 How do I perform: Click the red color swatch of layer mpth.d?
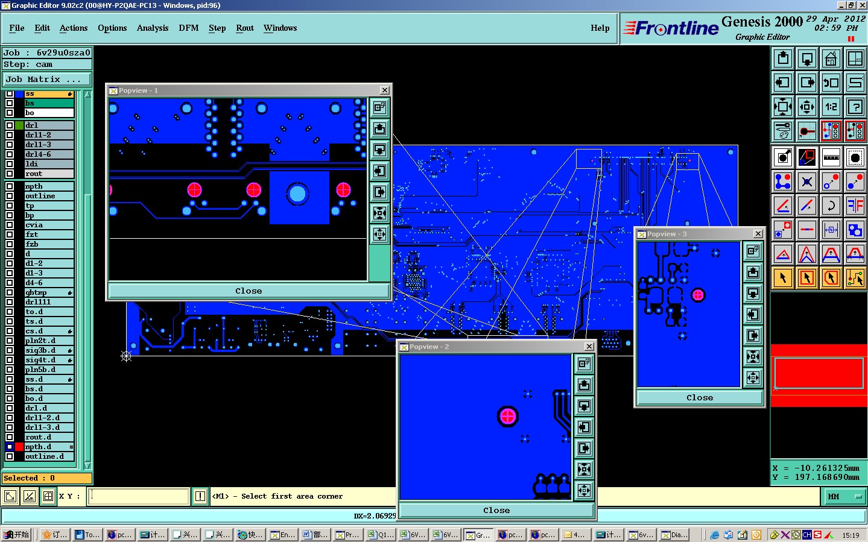pos(19,447)
